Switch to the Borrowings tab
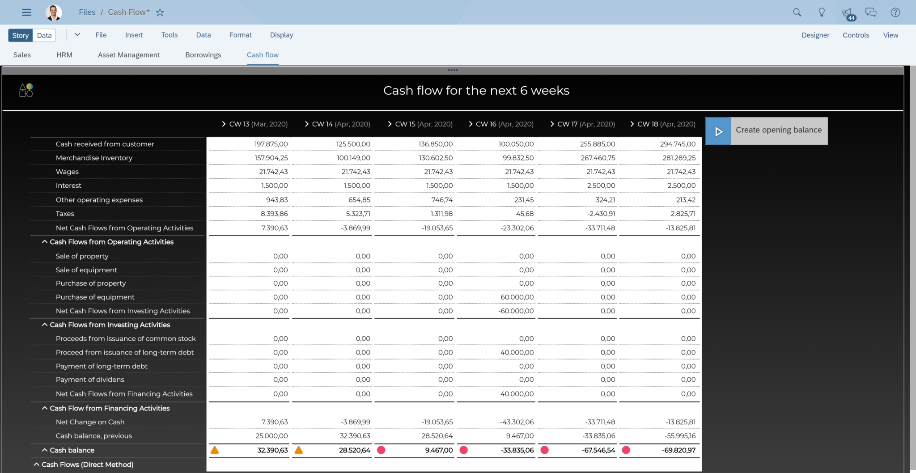The image size is (916, 473). [203, 55]
